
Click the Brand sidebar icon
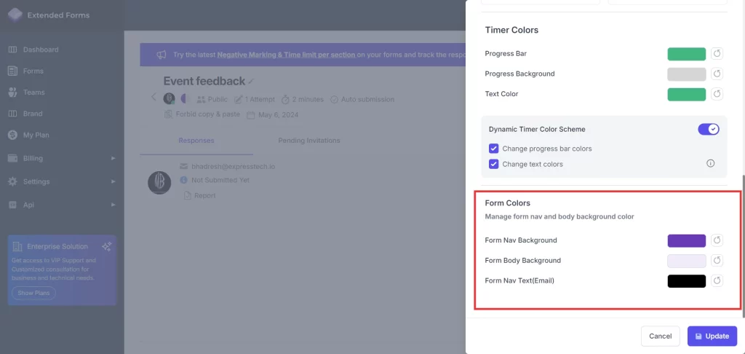click(x=12, y=114)
